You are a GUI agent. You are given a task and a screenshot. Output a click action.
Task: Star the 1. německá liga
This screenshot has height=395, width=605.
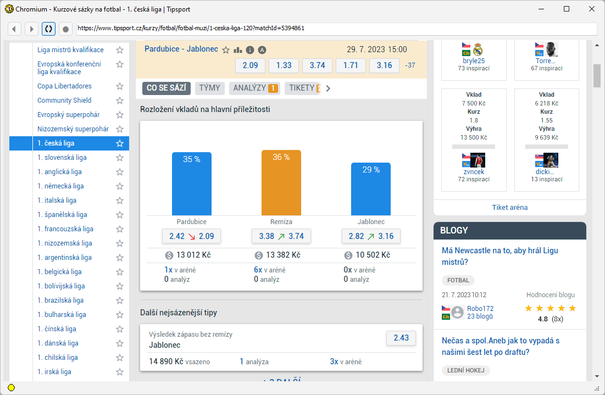pos(120,186)
